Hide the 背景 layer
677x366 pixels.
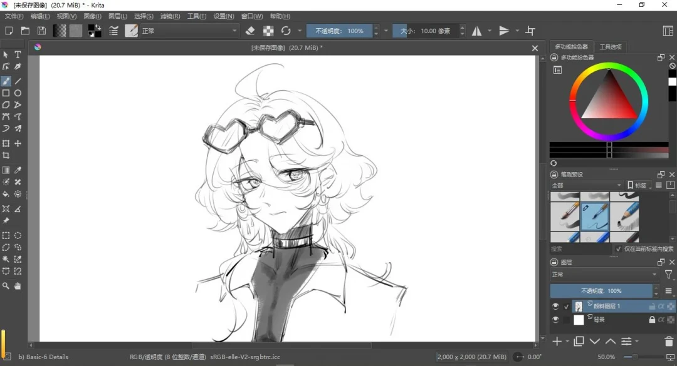[x=555, y=320]
